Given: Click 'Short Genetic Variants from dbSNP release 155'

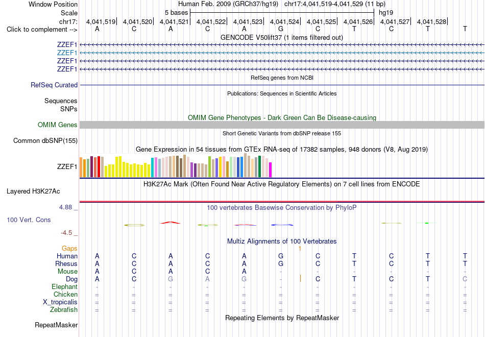Looking at the screenshot, I should coord(282,133).
